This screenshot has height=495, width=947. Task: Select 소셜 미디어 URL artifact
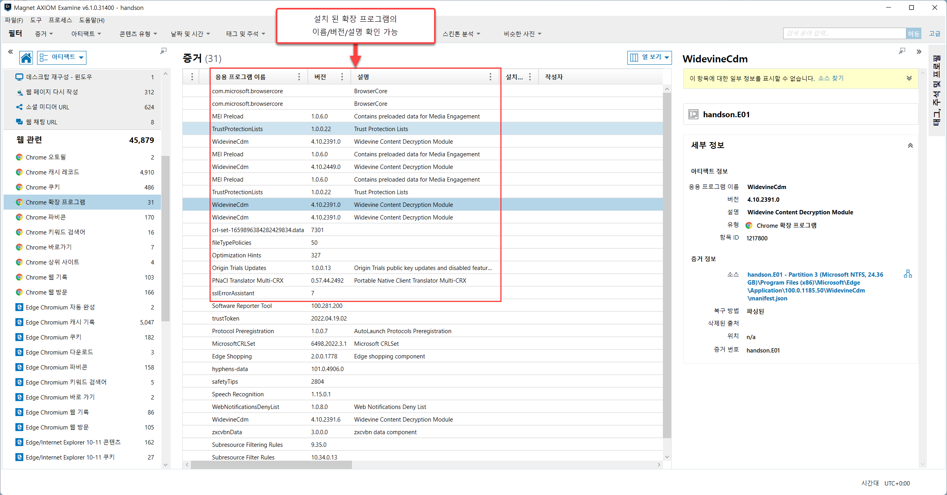pyautogui.click(x=82, y=107)
